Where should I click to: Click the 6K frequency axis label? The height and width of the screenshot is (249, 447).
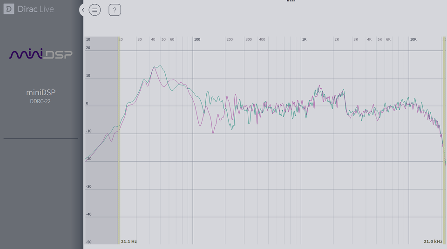pyautogui.click(x=388, y=39)
